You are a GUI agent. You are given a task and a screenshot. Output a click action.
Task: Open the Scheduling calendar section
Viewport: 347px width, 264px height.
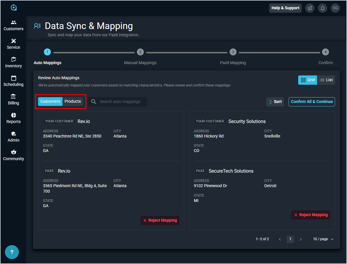pos(13,81)
